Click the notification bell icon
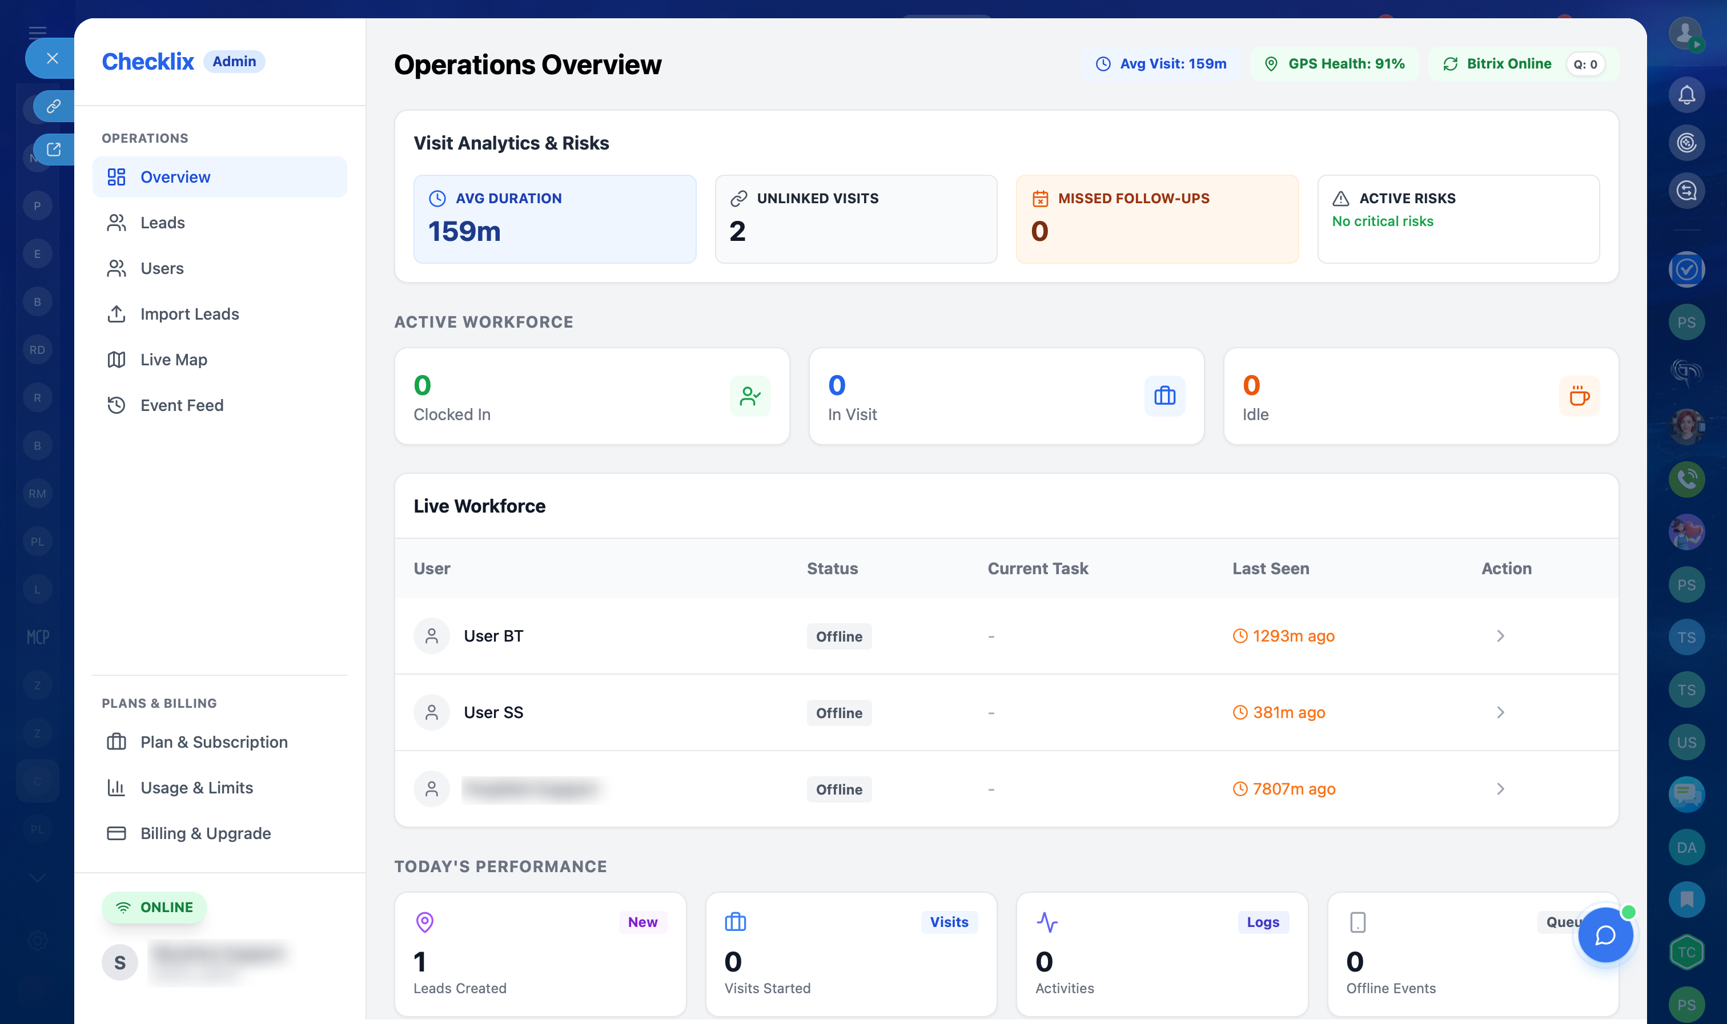 pyautogui.click(x=1686, y=95)
